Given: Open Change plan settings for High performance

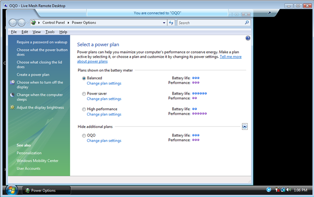Looking at the screenshot, I should [104, 114].
